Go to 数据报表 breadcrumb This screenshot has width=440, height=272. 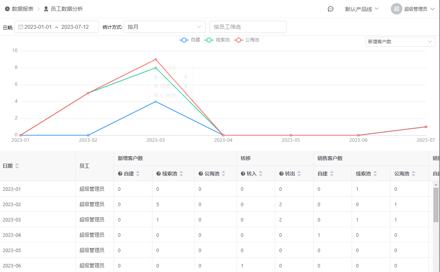tap(22, 9)
